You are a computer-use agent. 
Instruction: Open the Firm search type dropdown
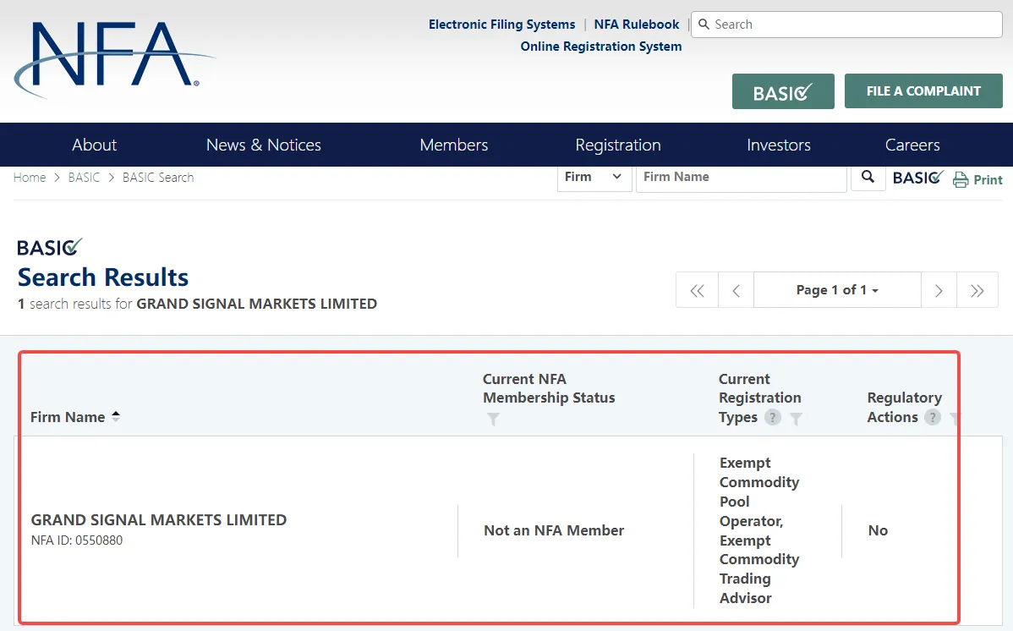[594, 177]
